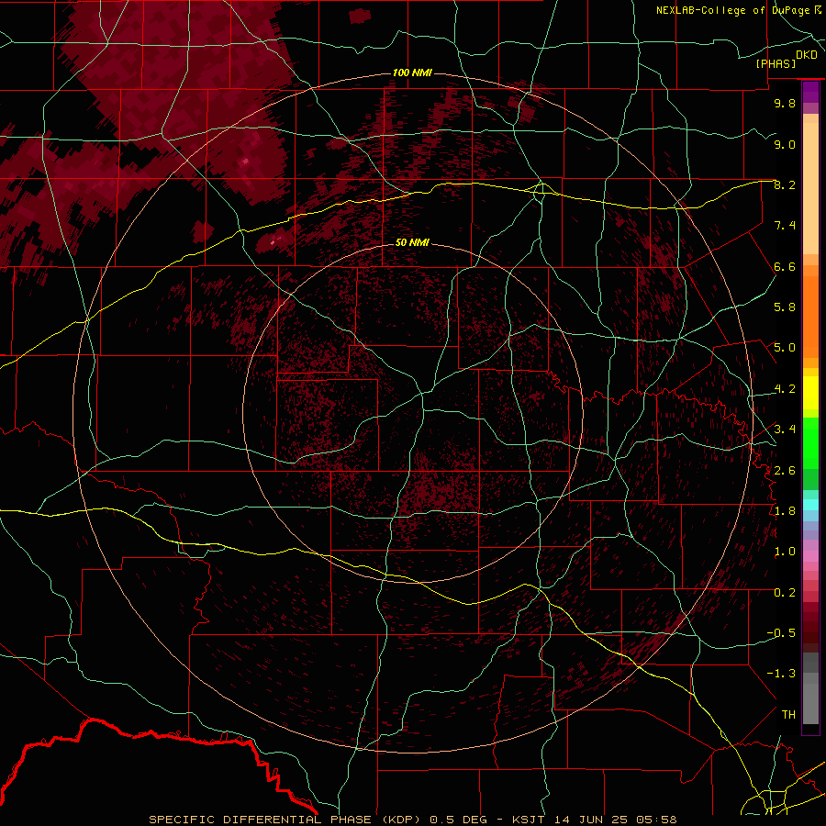The width and height of the screenshot is (826, 826).
Task: Click the 100 NMI range ring label
Action: (x=412, y=73)
